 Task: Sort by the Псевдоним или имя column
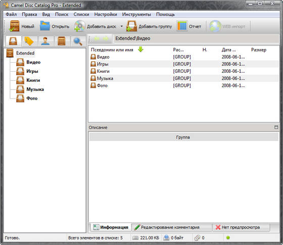click(x=112, y=50)
